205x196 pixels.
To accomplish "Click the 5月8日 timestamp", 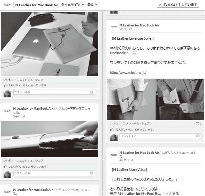I will pyautogui.click(x=123, y=29).
